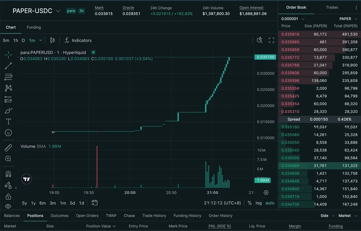The height and width of the screenshot is (231, 361).
Task: Select the brush drawing tool
Action: coord(8,110)
